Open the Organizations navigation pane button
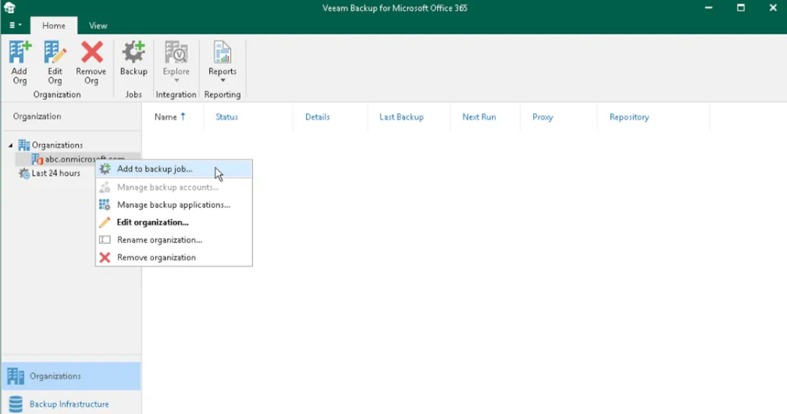 pos(71,377)
